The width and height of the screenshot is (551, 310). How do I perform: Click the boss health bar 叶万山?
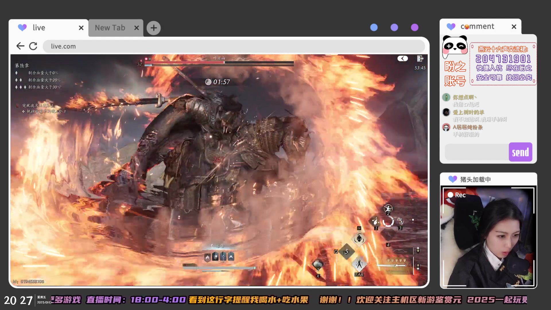pos(219,62)
